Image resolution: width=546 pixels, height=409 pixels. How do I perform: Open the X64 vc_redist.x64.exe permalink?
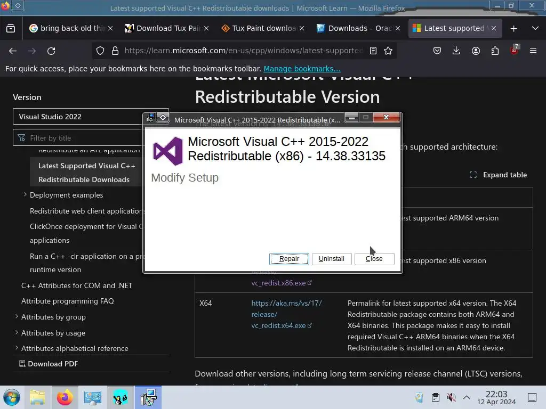pos(286,314)
